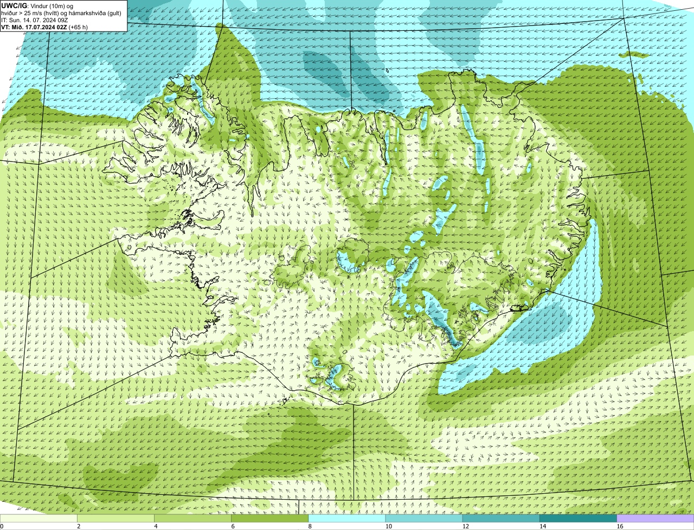The height and width of the screenshot is (530, 694).
Task: Click the light cyan 8–10 m/s legend swatch
Action: (x=347, y=519)
